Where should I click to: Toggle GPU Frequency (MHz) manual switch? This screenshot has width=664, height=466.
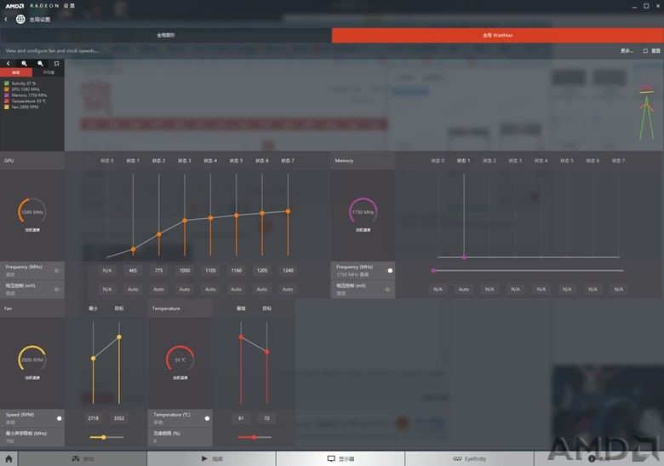(x=57, y=270)
